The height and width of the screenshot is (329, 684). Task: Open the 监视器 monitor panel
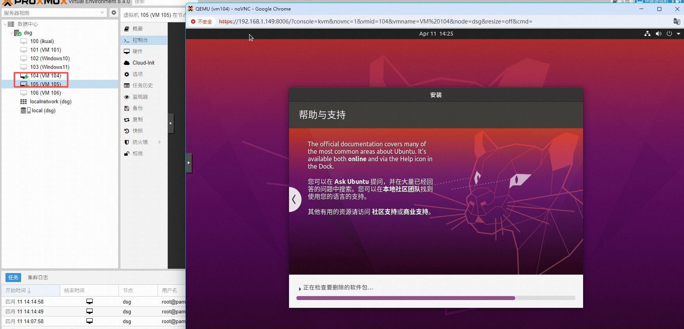(144, 97)
